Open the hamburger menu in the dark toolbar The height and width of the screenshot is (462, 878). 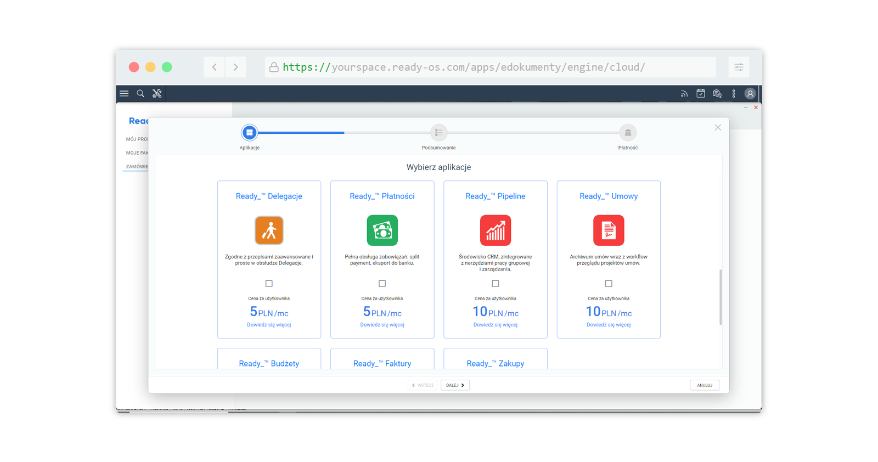[x=124, y=94]
